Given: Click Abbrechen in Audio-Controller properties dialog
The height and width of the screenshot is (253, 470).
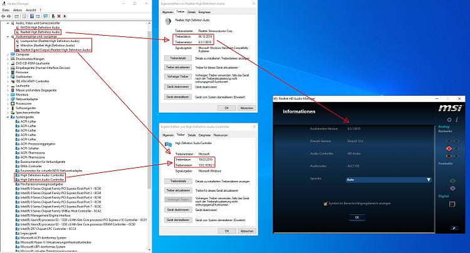Looking at the screenshot, I should click(247, 231).
